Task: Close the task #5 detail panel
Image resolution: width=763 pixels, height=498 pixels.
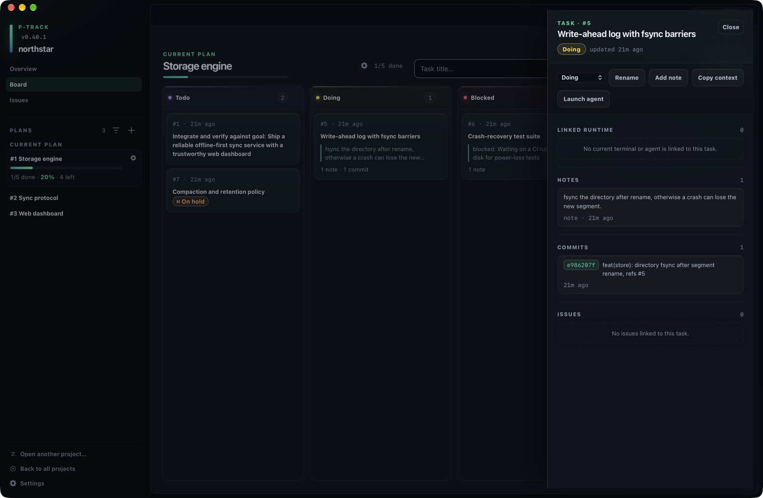Action: point(731,27)
